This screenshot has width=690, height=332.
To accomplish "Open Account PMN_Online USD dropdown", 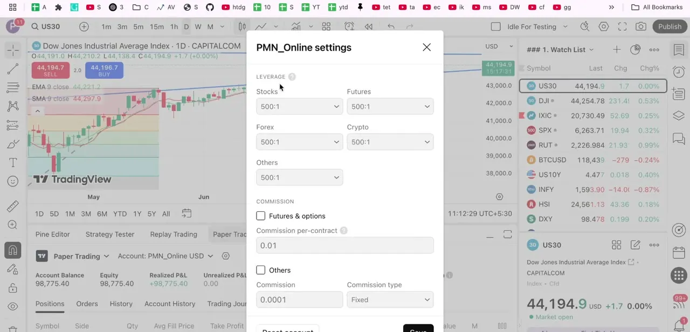I will point(165,256).
